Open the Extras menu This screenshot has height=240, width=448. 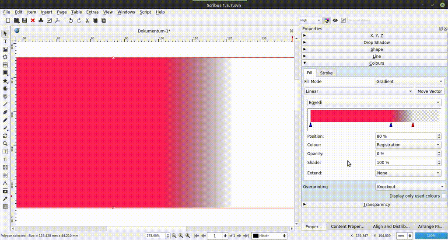[92, 12]
